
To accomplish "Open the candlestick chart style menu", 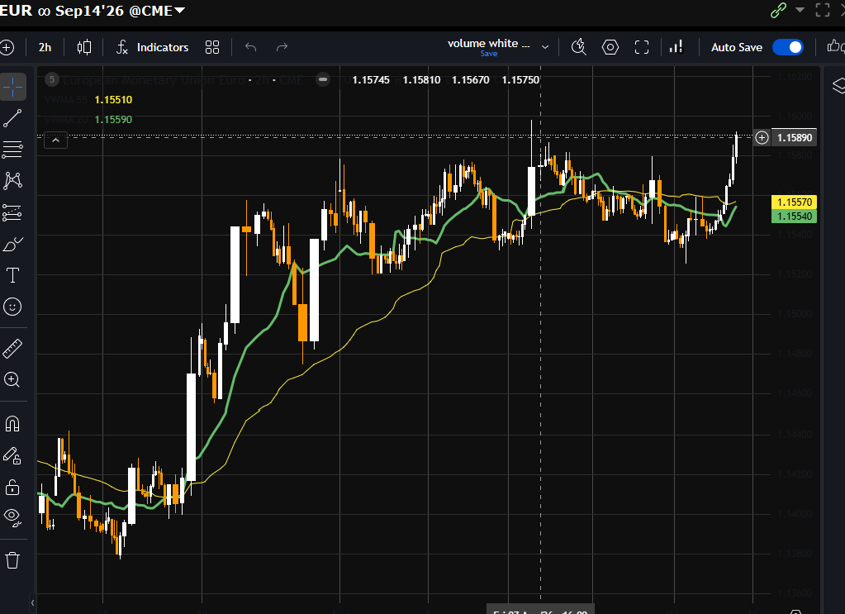I will point(84,47).
